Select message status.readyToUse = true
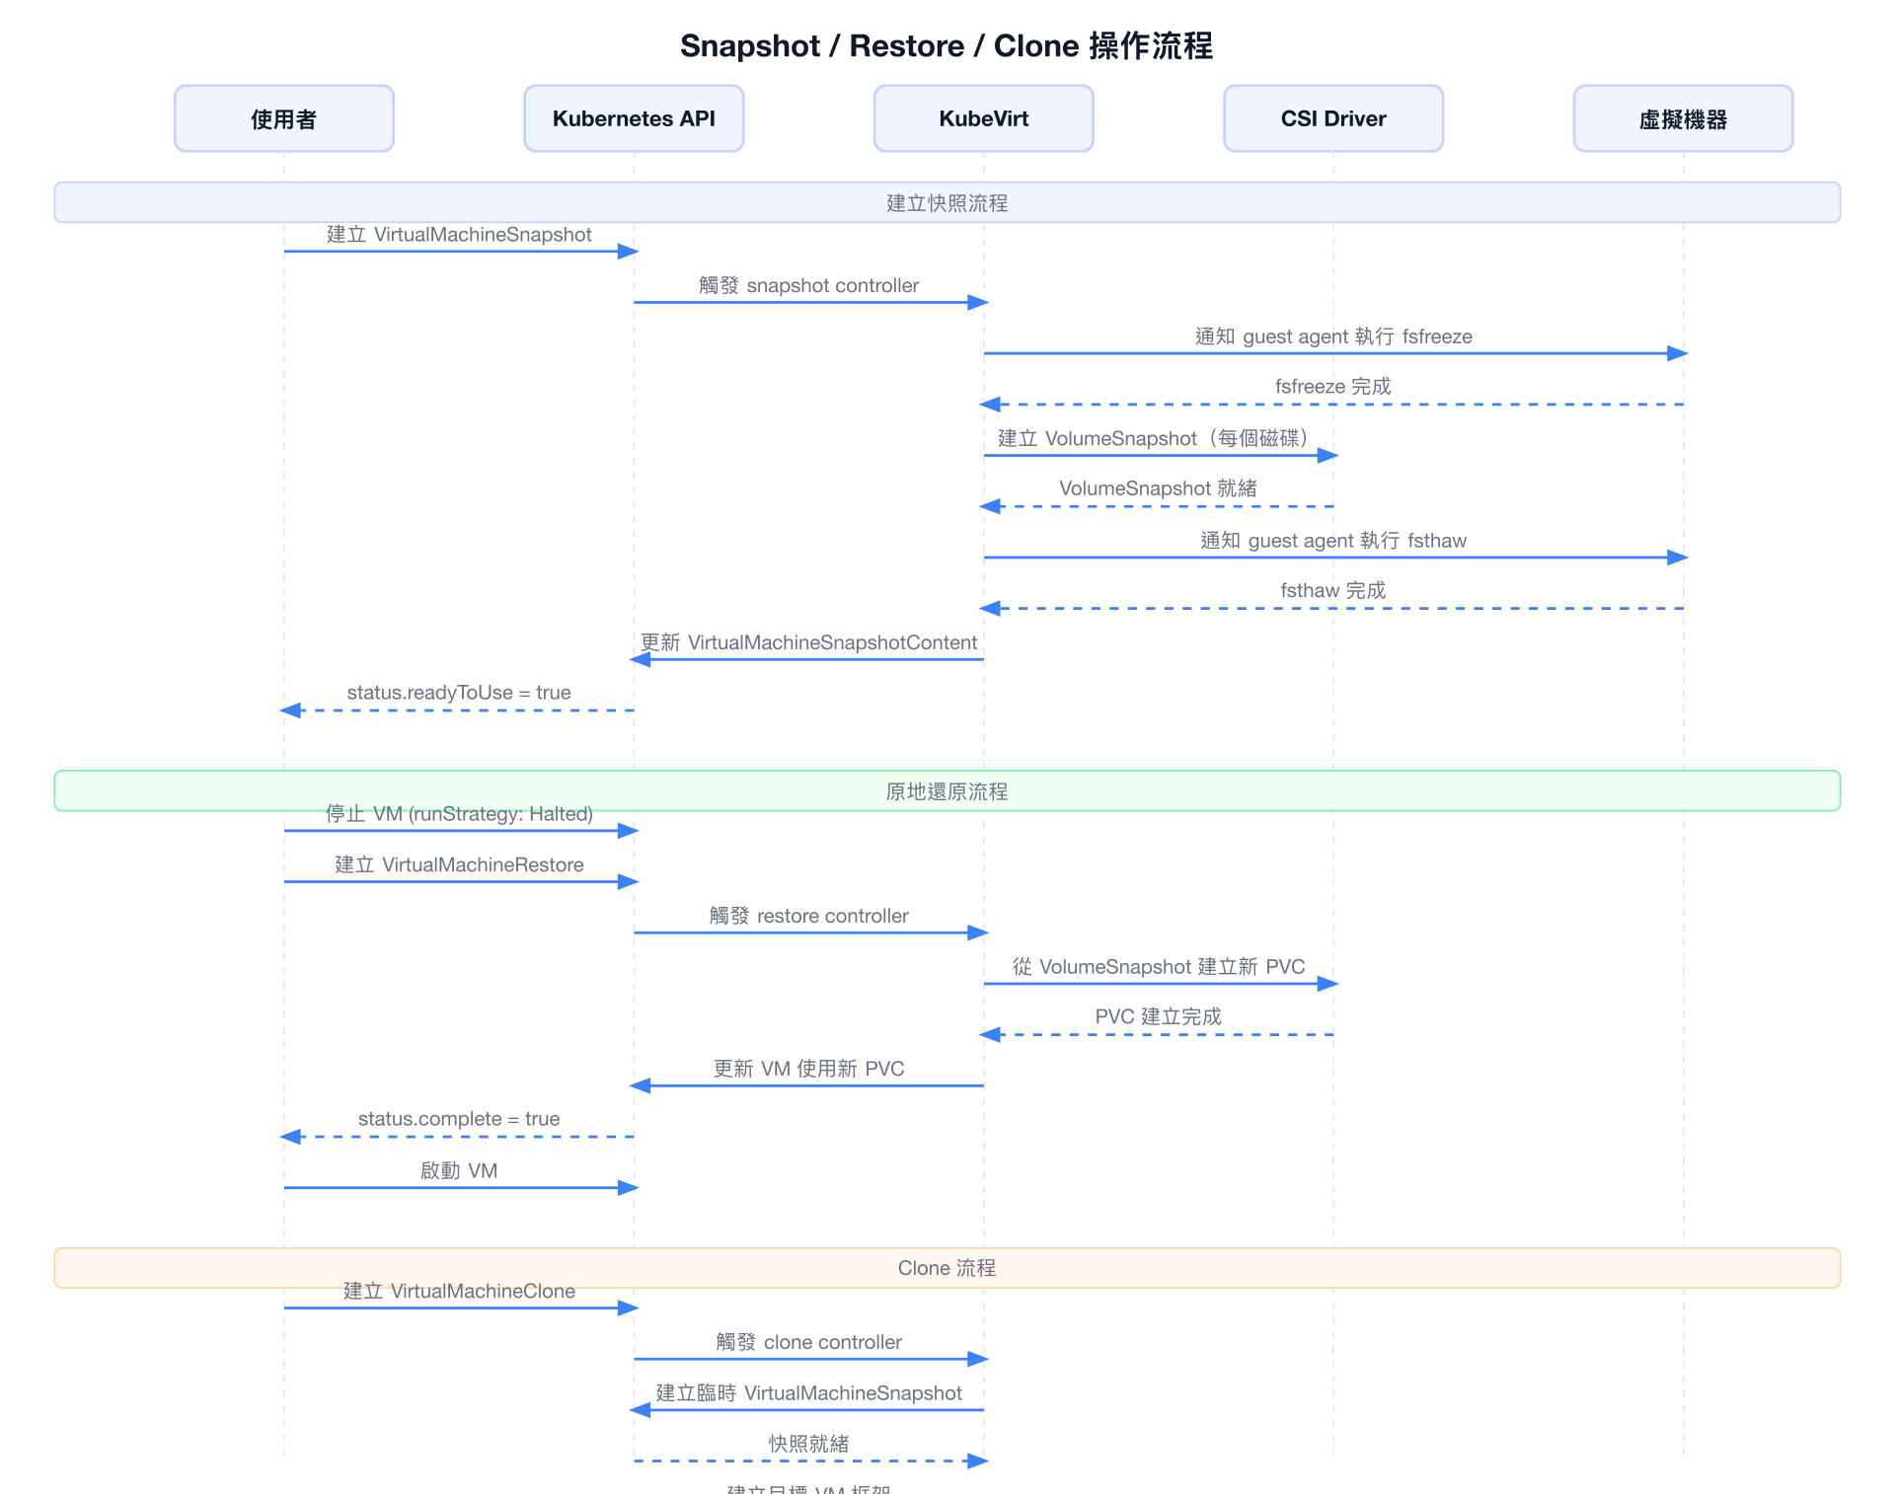1895x1494 pixels. pos(459,693)
